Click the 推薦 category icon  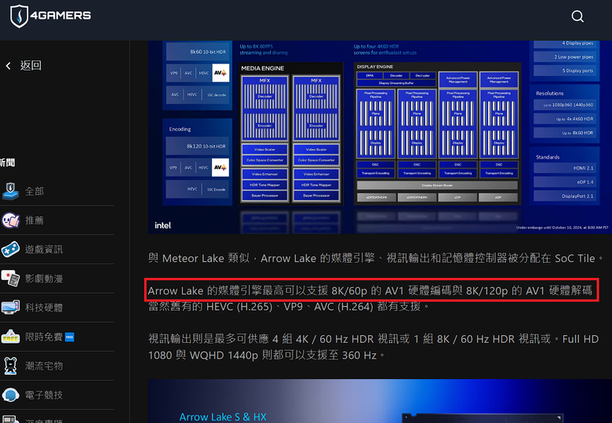tap(10, 220)
